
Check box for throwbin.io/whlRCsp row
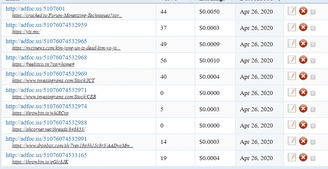(313, 110)
